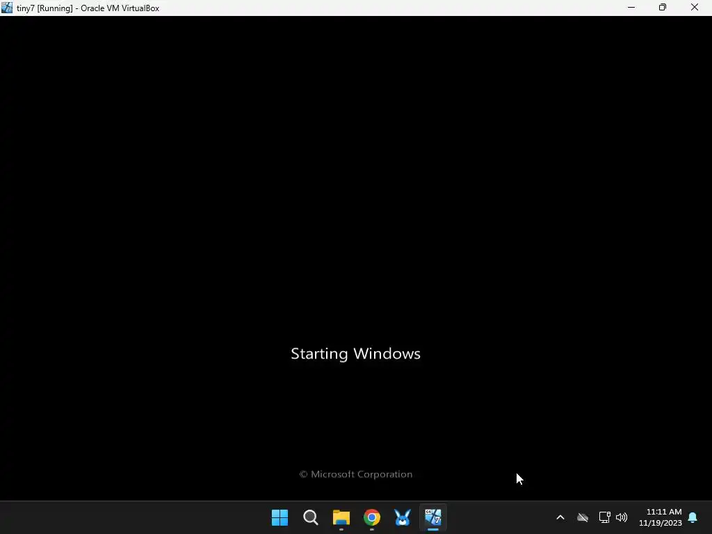
Task: Open the notifications bell
Action: pos(693,517)
